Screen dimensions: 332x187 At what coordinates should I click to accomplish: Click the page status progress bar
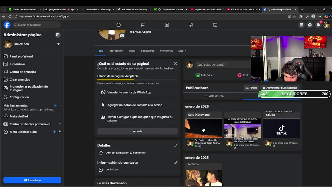point(137,79)
